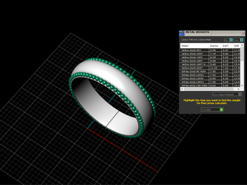Click the table's scroll down arrow
247x185 pixels.
pyautogui.click(x=242, y=85)
